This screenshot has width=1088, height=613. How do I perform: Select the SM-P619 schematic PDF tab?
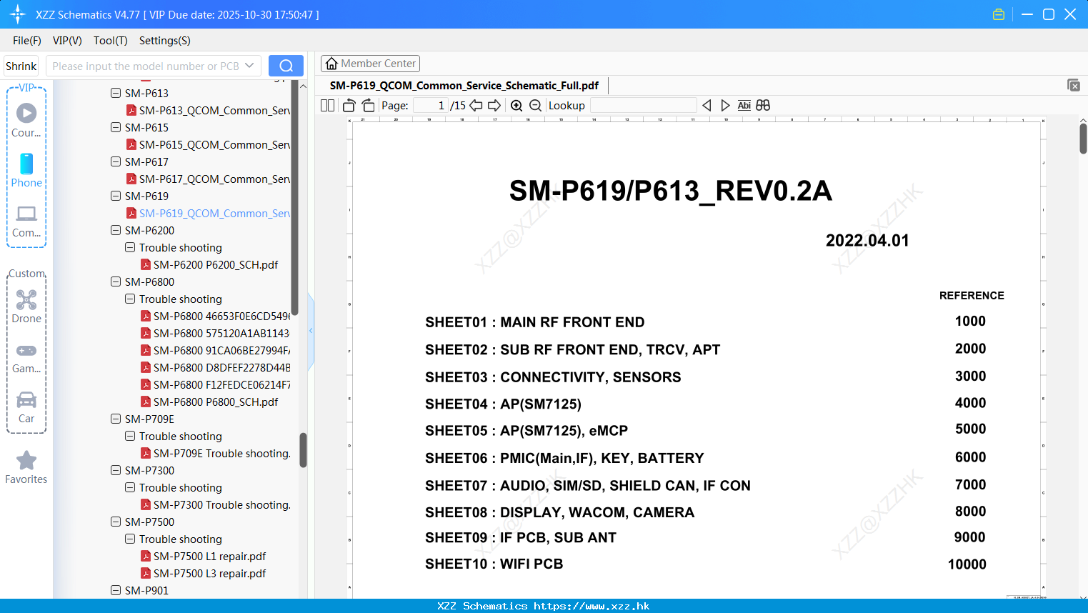click(x=464, y=85)
